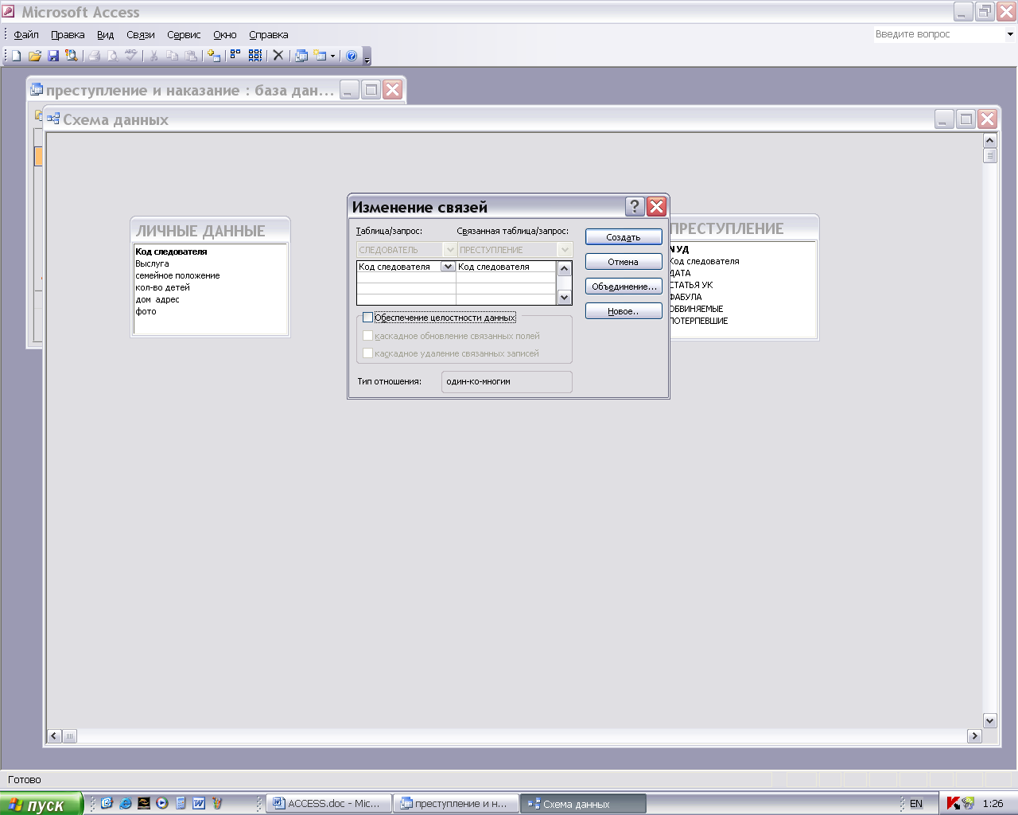
Task: Select 'кол-во детей' field
Action: [162, 287]
